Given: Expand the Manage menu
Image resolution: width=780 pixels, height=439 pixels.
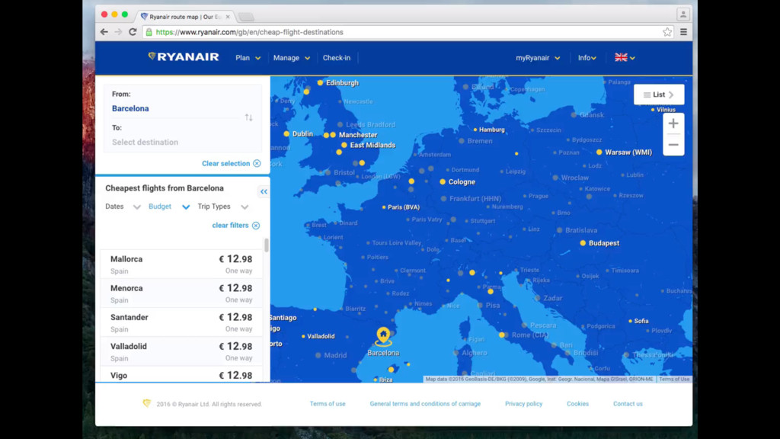Looking at the screenshot, I should pyautogui.click(x=292, y=58).
